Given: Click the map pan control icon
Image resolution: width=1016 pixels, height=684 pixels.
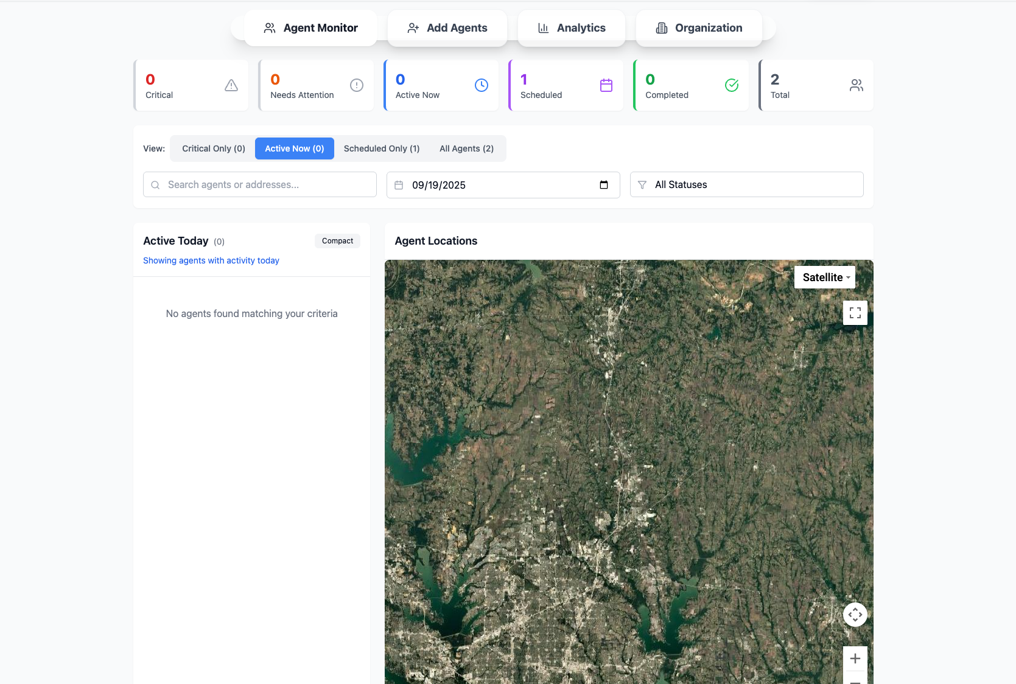Looking at the screenshot, I should pyautogui.click(x=855, y=614).
